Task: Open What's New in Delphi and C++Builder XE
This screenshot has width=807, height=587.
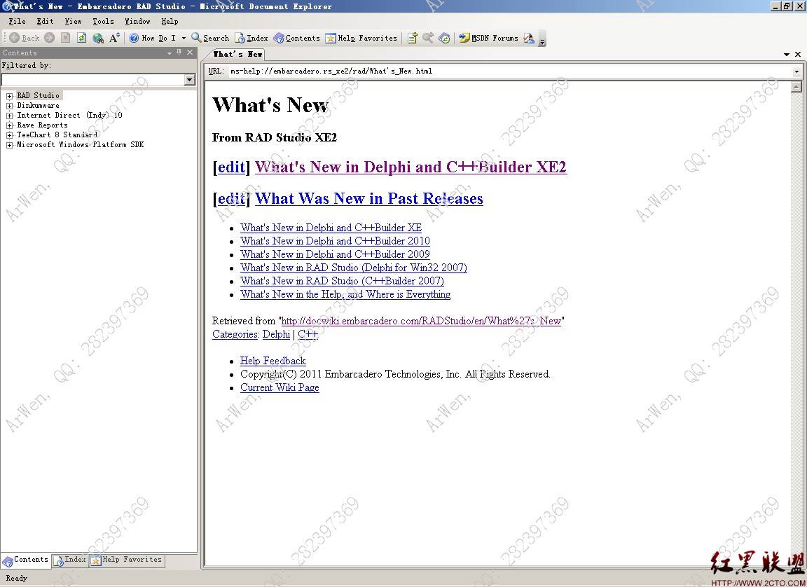Action: [331, 228]
